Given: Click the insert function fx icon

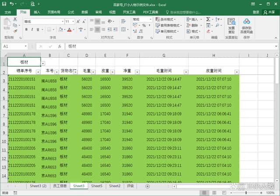Looking at the screenshot, I should (60, 46).
